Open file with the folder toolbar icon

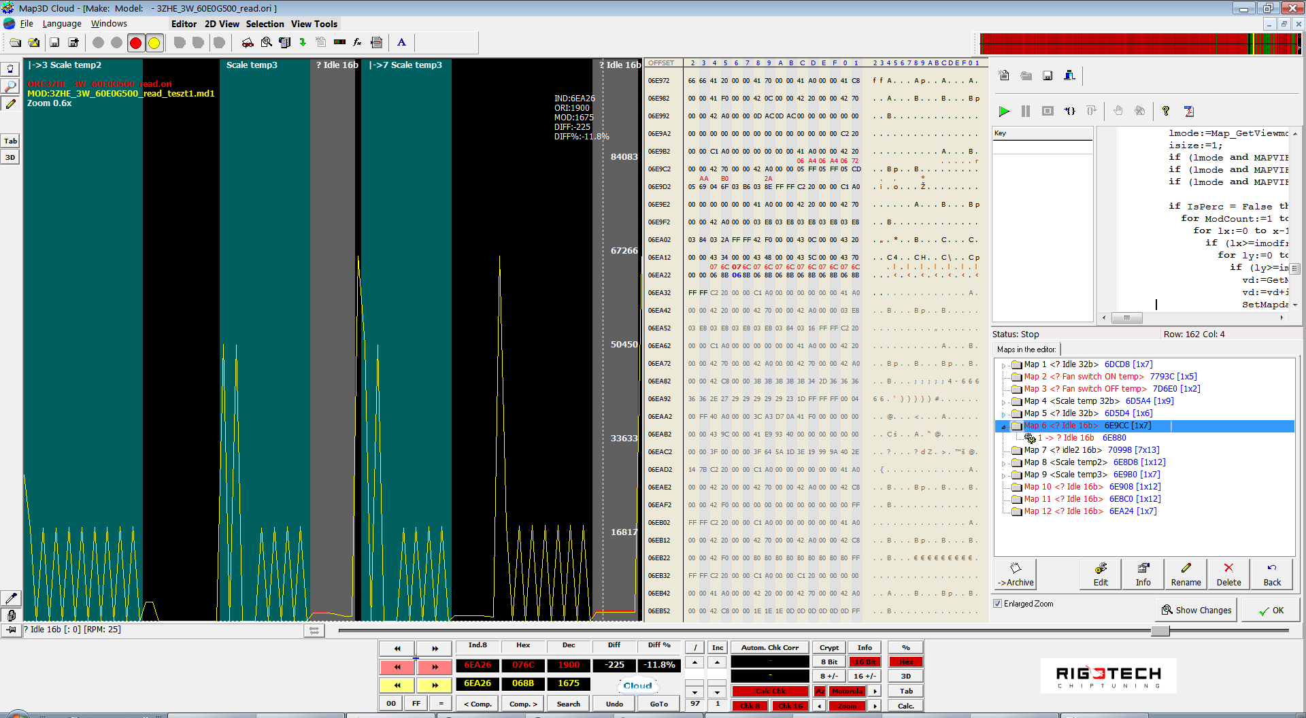coord(15,43)
